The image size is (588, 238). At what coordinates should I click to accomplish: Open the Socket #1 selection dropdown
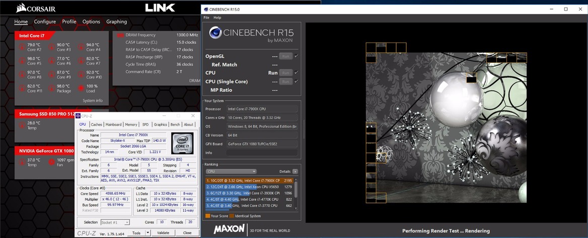click(115, 222)
